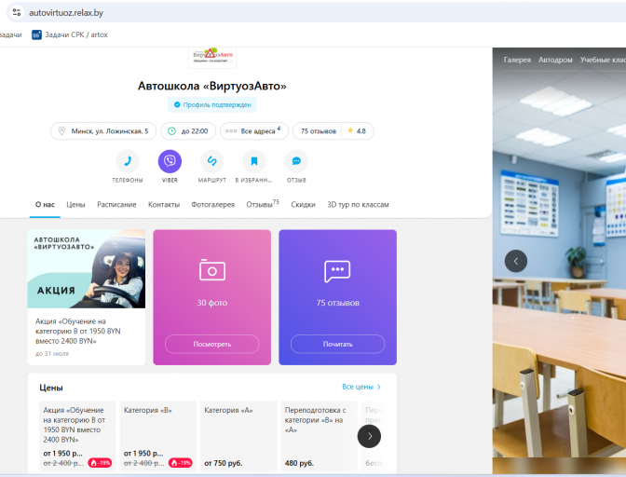Viewport: 626px width, 477px height.
Task: Open the 3D тур по классам tab
Action: click(358, 205)
